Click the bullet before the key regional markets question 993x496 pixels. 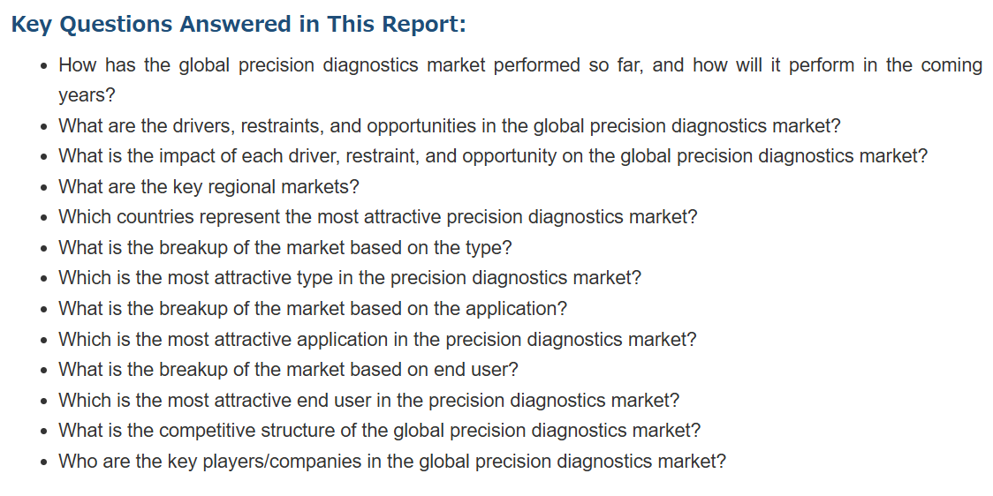pos(43,188)
